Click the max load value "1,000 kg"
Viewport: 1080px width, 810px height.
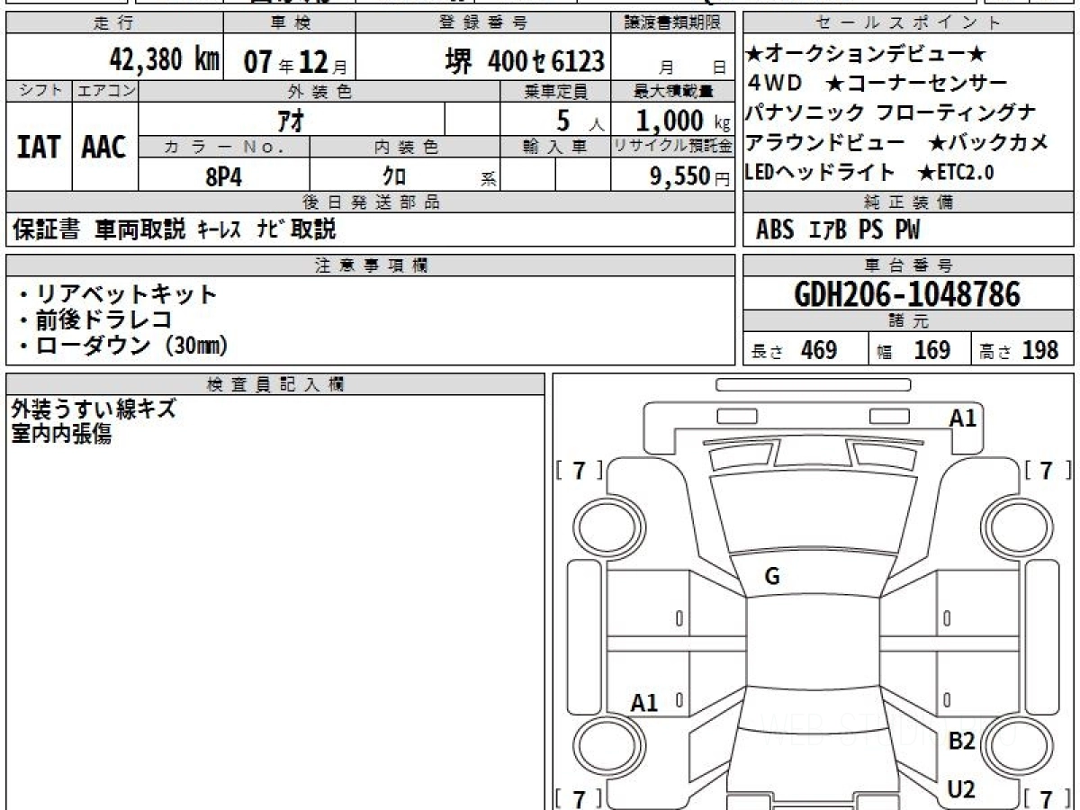683,119
